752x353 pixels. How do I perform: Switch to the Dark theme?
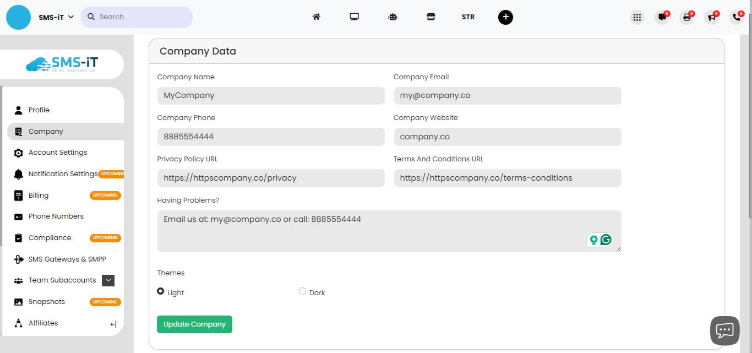click(x=303, y=291)
